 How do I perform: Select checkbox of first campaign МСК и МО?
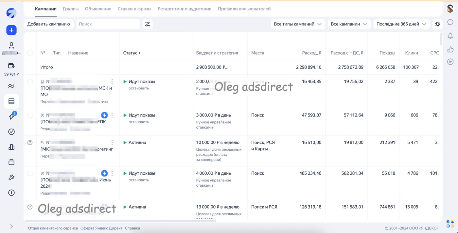pyautogui.click(x=30, y=82)
